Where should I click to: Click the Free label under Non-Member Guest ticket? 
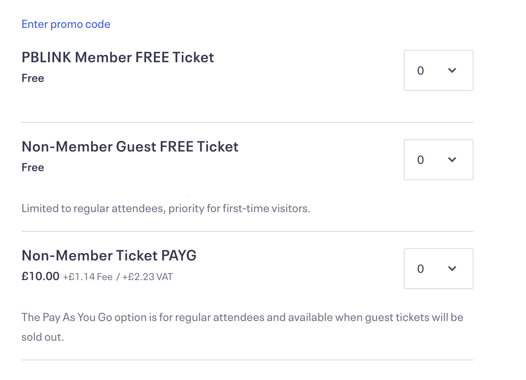click(x=33, y=167)
